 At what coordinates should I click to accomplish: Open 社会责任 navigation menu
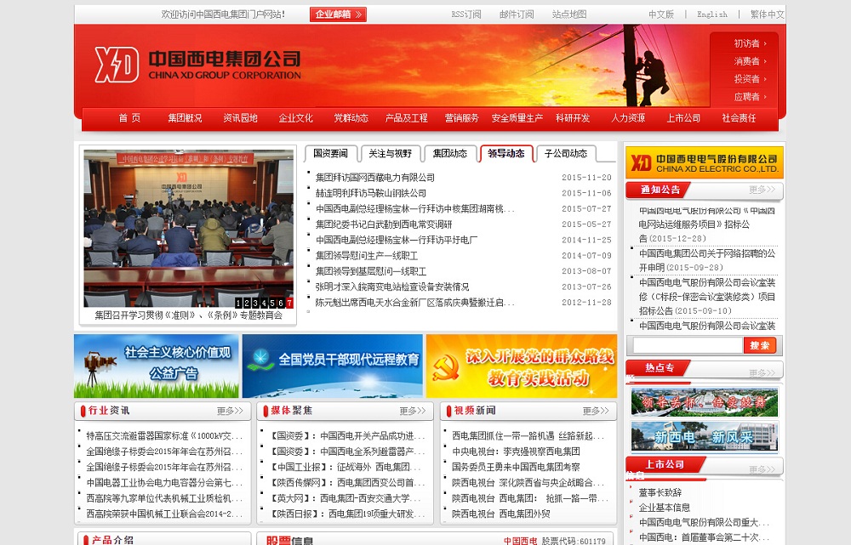pyautogui.click(x=739, y=117)
